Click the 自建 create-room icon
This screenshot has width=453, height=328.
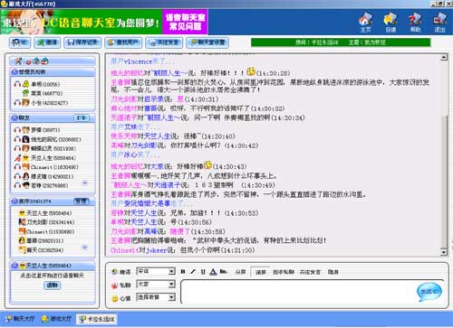point(390,22)
